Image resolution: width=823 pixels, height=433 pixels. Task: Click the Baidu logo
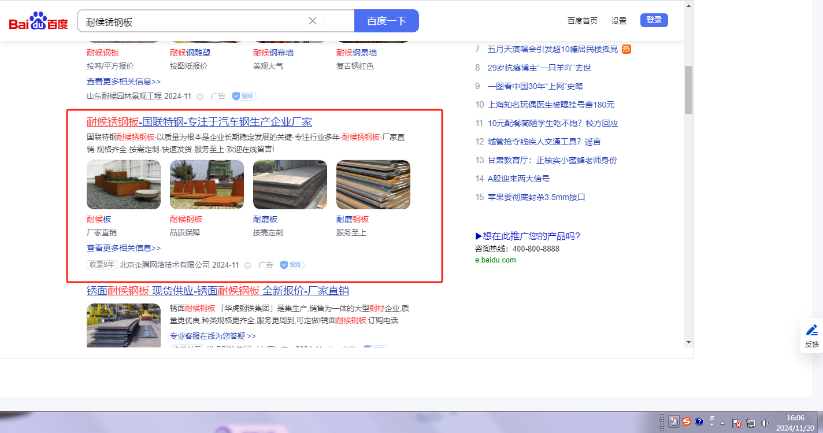coord(38,21)
